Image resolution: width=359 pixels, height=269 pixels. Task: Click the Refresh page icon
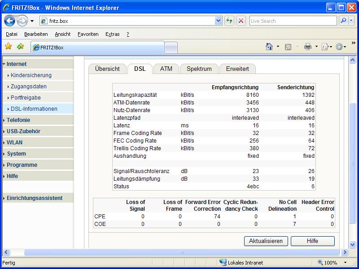[229, 21]
